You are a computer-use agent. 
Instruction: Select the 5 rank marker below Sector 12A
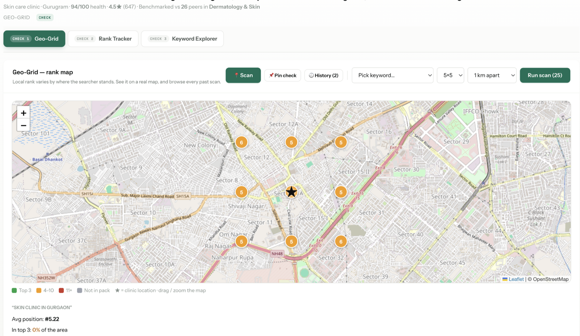pos(291,143)
